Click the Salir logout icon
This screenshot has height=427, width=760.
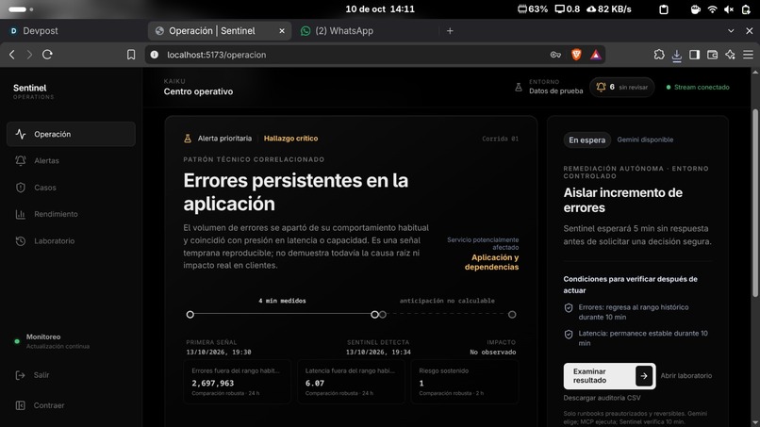(x=21, y=375)
